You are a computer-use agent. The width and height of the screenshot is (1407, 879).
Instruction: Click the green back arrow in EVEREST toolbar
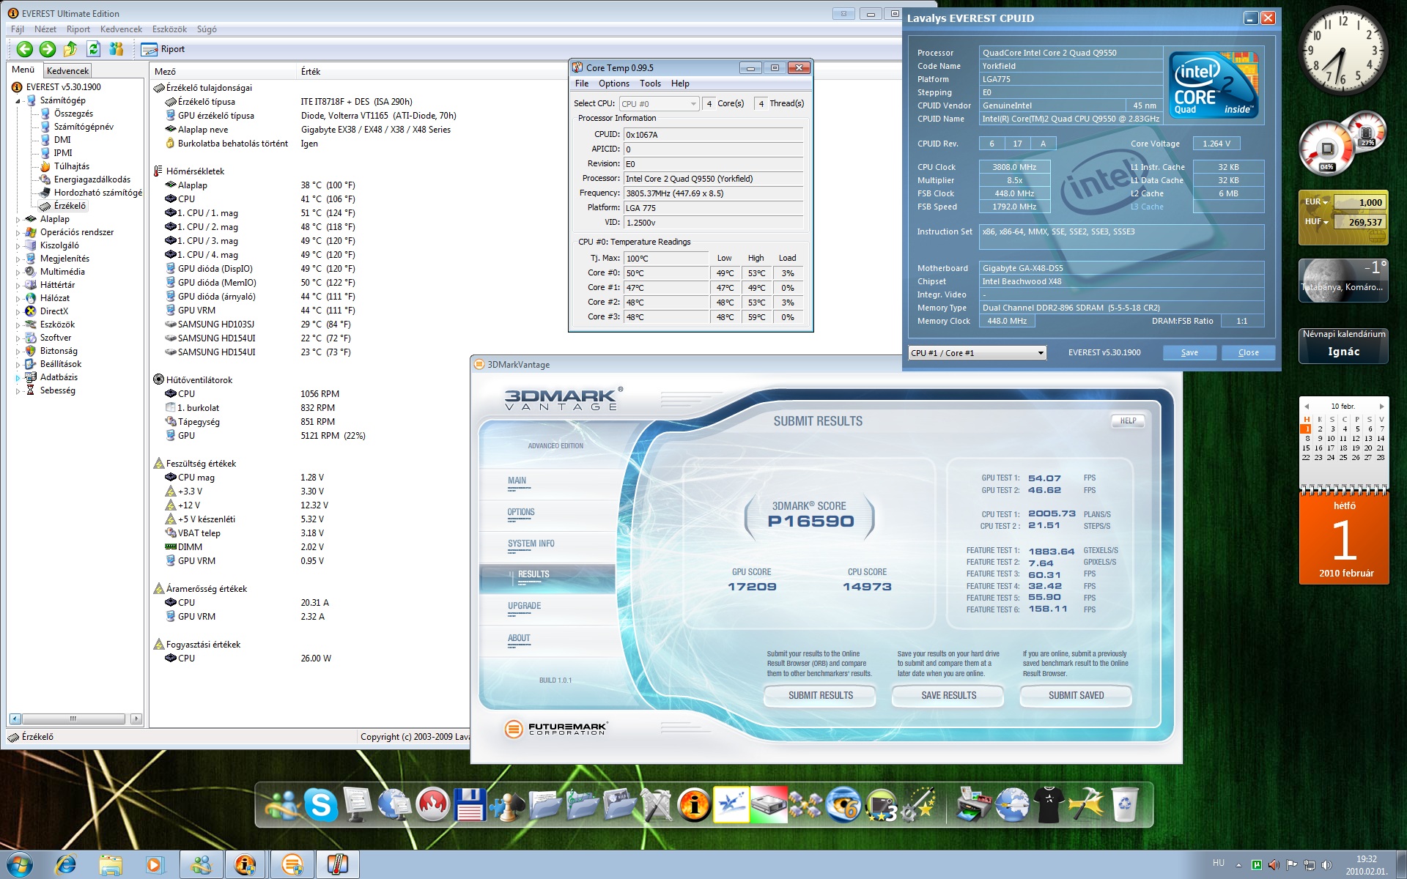[x=25, y=49]
